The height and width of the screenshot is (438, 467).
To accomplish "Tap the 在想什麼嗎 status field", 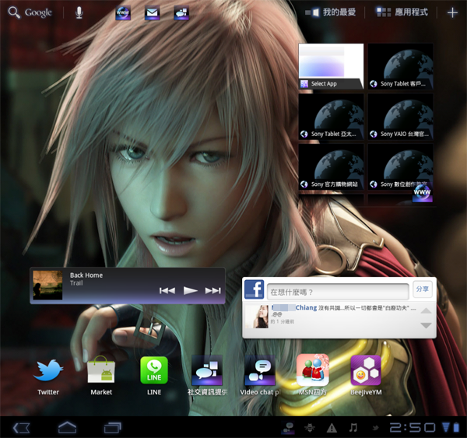I will coord(338,292).
